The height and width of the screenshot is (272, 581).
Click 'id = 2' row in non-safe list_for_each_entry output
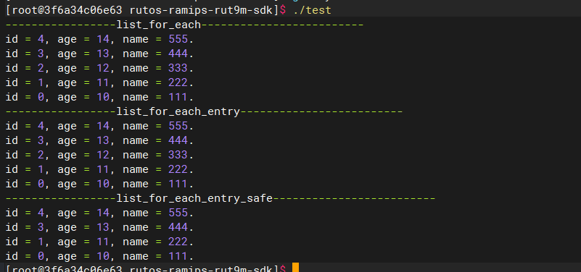[99, 155]
